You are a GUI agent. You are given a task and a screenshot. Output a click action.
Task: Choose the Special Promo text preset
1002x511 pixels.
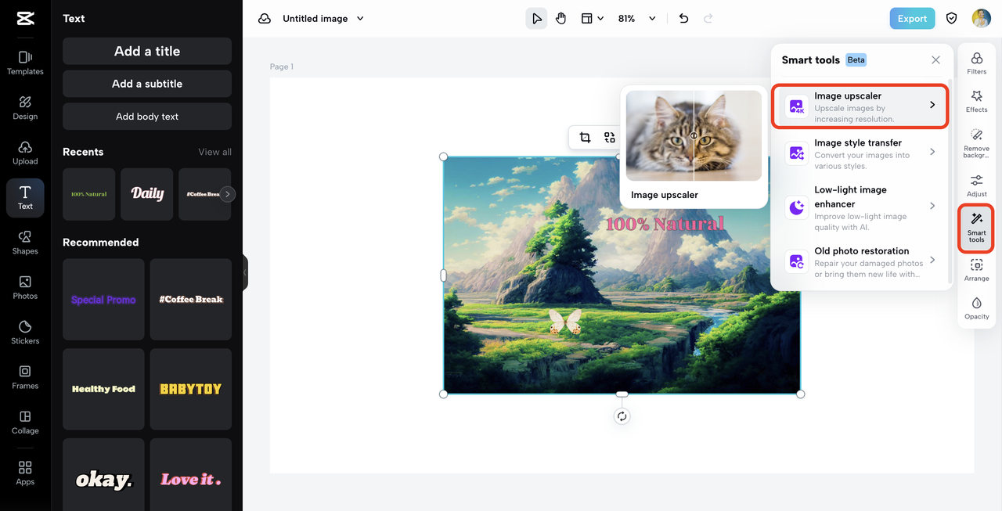(103, 300)
